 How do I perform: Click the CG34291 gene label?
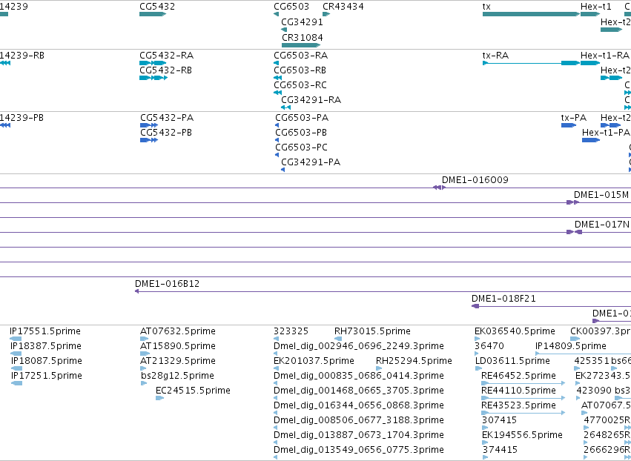(x=302, y=21)
